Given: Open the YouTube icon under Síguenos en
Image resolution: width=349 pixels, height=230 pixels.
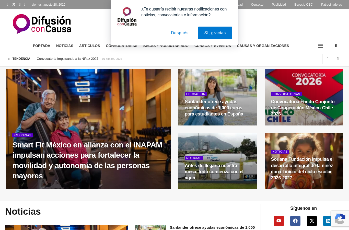Looking at the screenshot, I should [x=279, y=221].
